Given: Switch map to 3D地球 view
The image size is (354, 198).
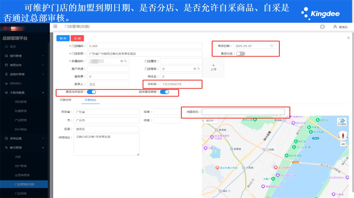Looking at the screenshot, I should pos(341,122).
